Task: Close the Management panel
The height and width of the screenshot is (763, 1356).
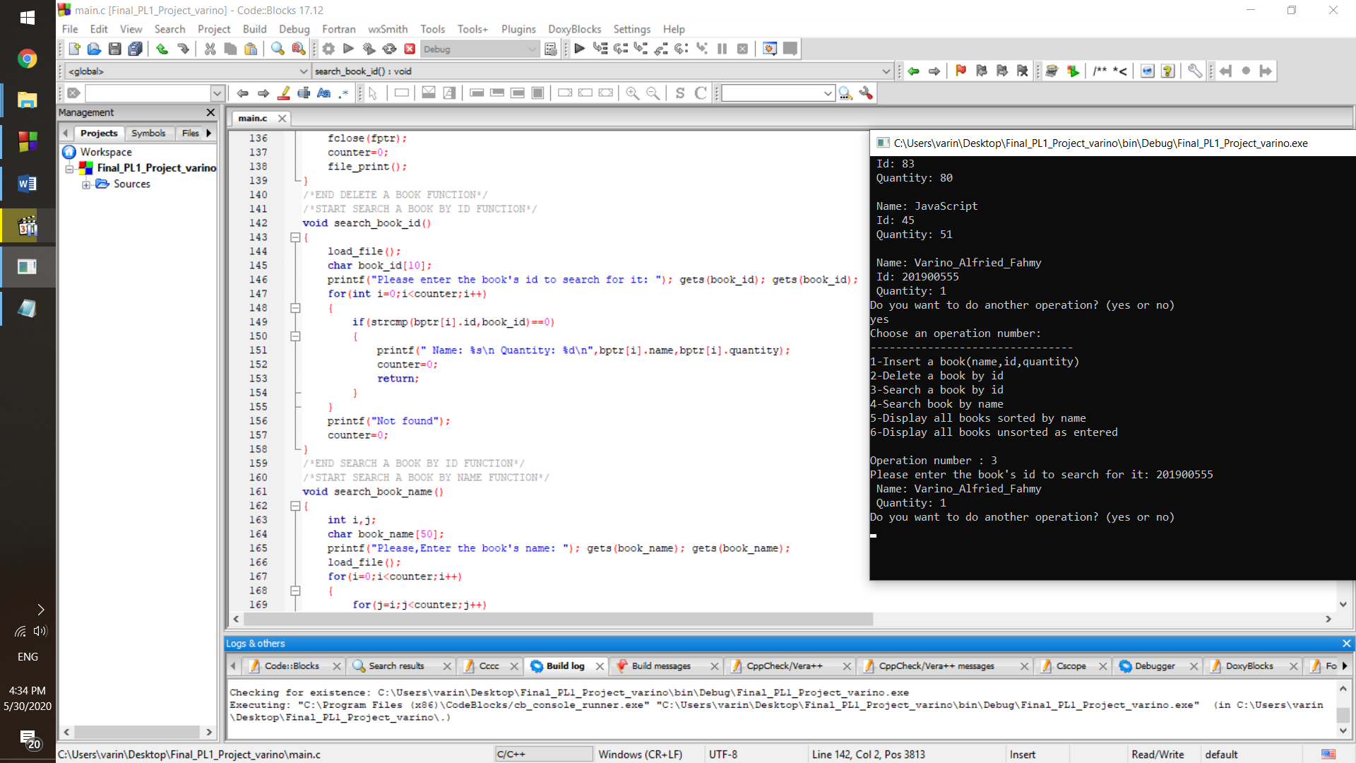Action: [210, 112]
